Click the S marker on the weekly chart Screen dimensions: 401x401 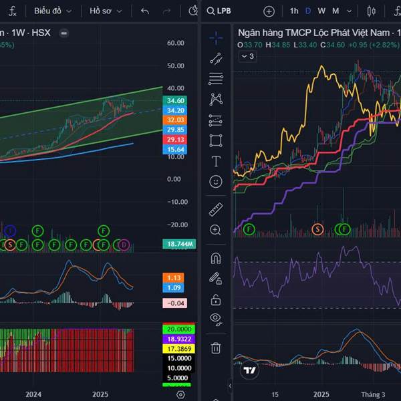pyautogui.click(x=10, y=245)
